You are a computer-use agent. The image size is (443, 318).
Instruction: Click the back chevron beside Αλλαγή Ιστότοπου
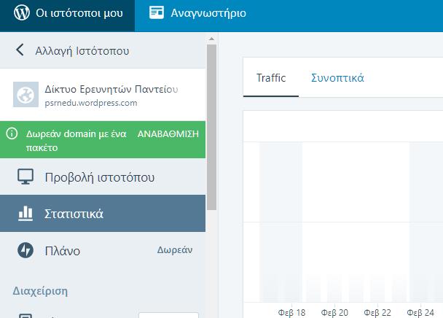20,50
